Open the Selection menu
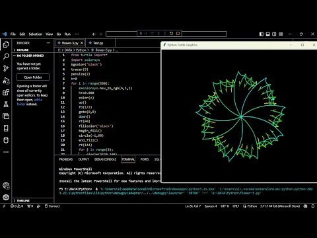 [36, 34]
